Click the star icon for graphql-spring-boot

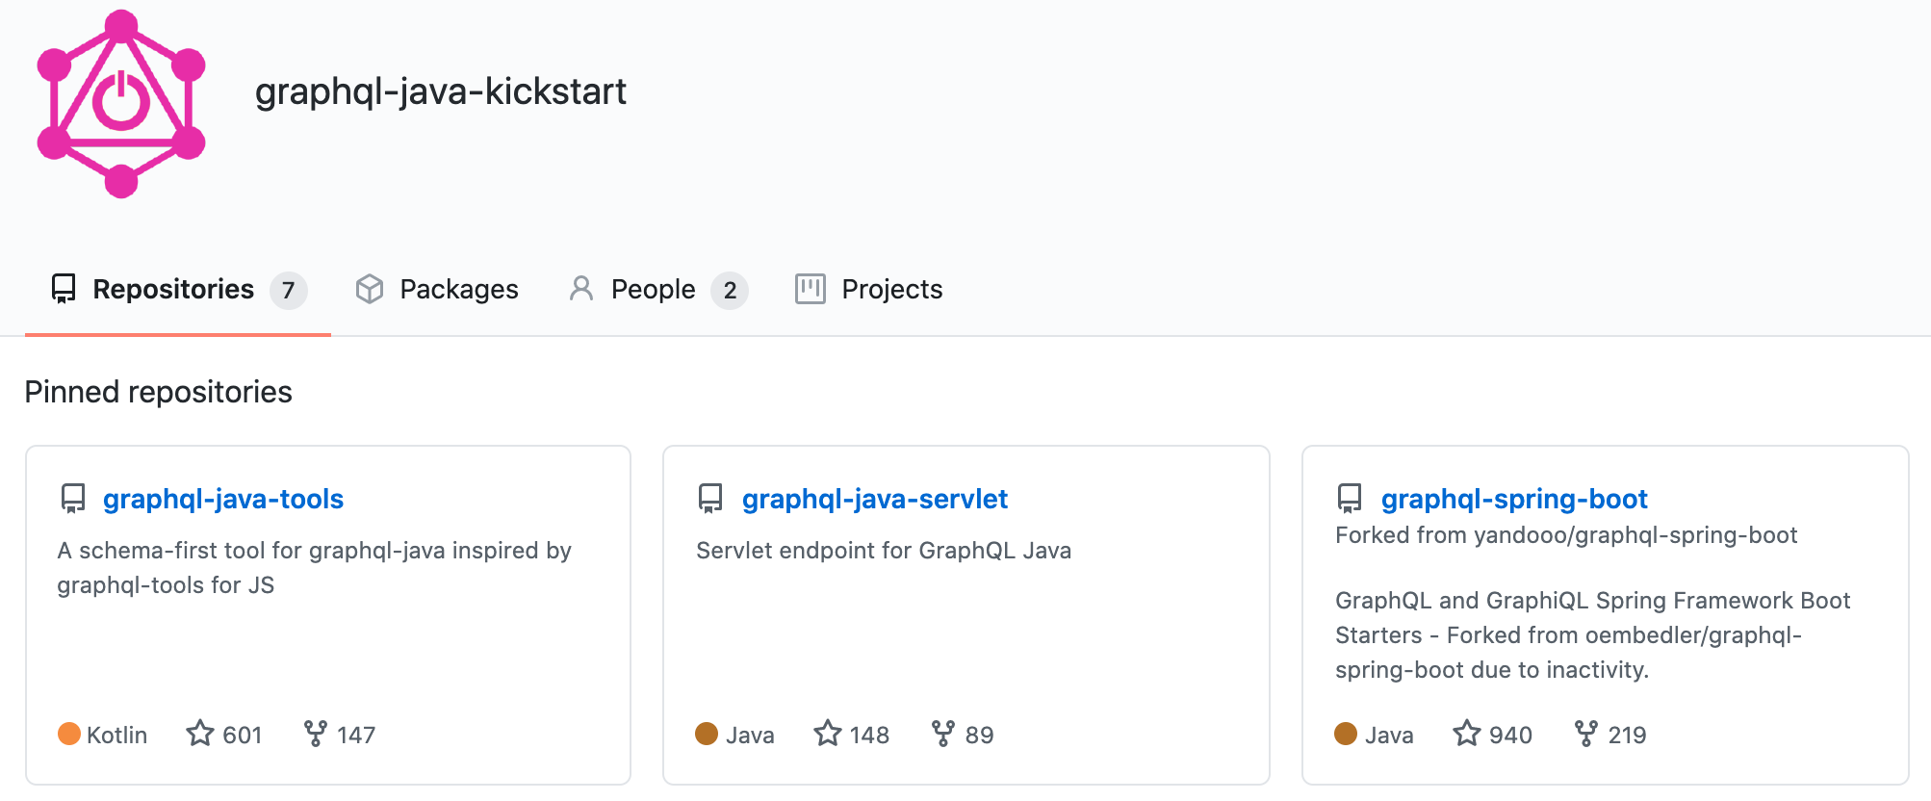(1467, 734)
